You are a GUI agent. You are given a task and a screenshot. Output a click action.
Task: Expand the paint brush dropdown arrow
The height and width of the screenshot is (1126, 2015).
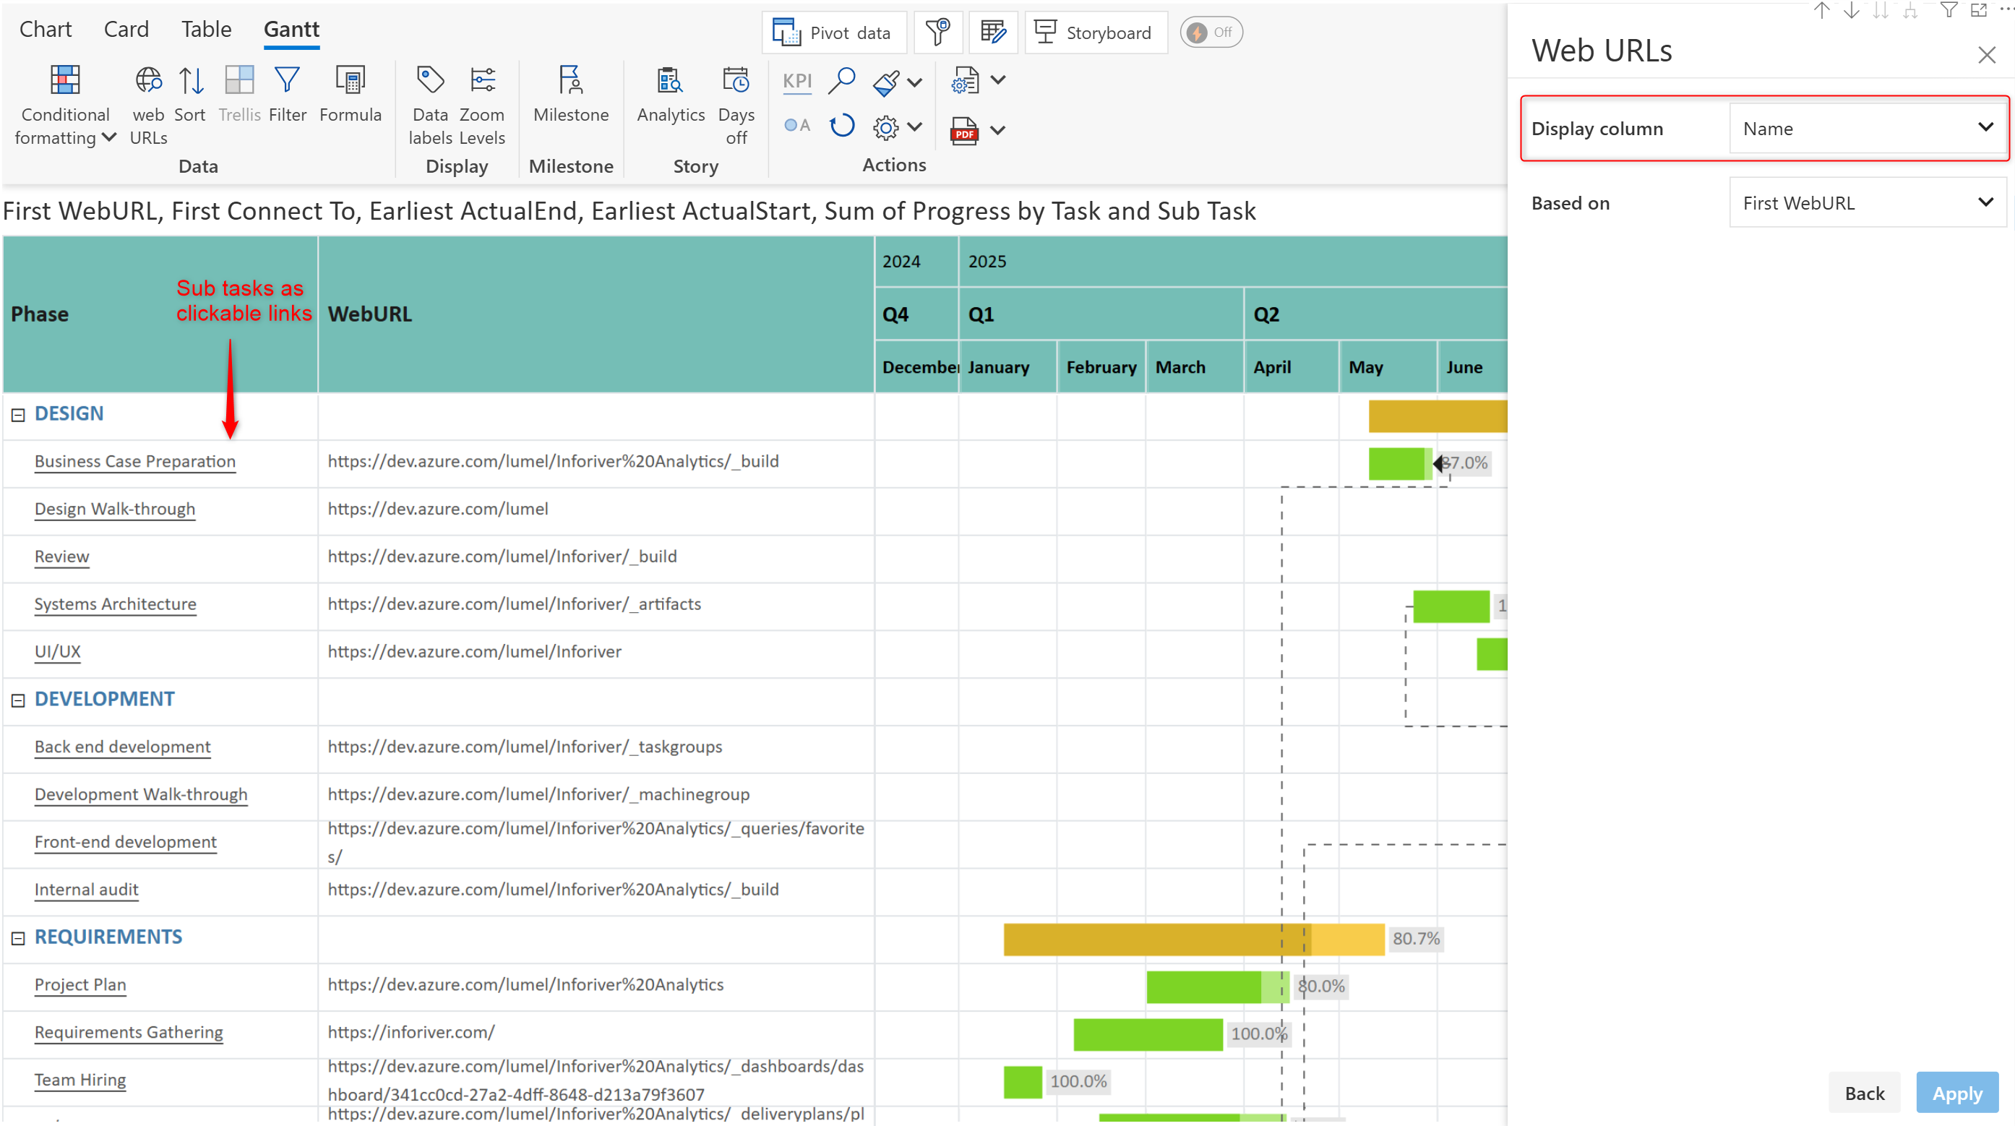coord(914,82)
